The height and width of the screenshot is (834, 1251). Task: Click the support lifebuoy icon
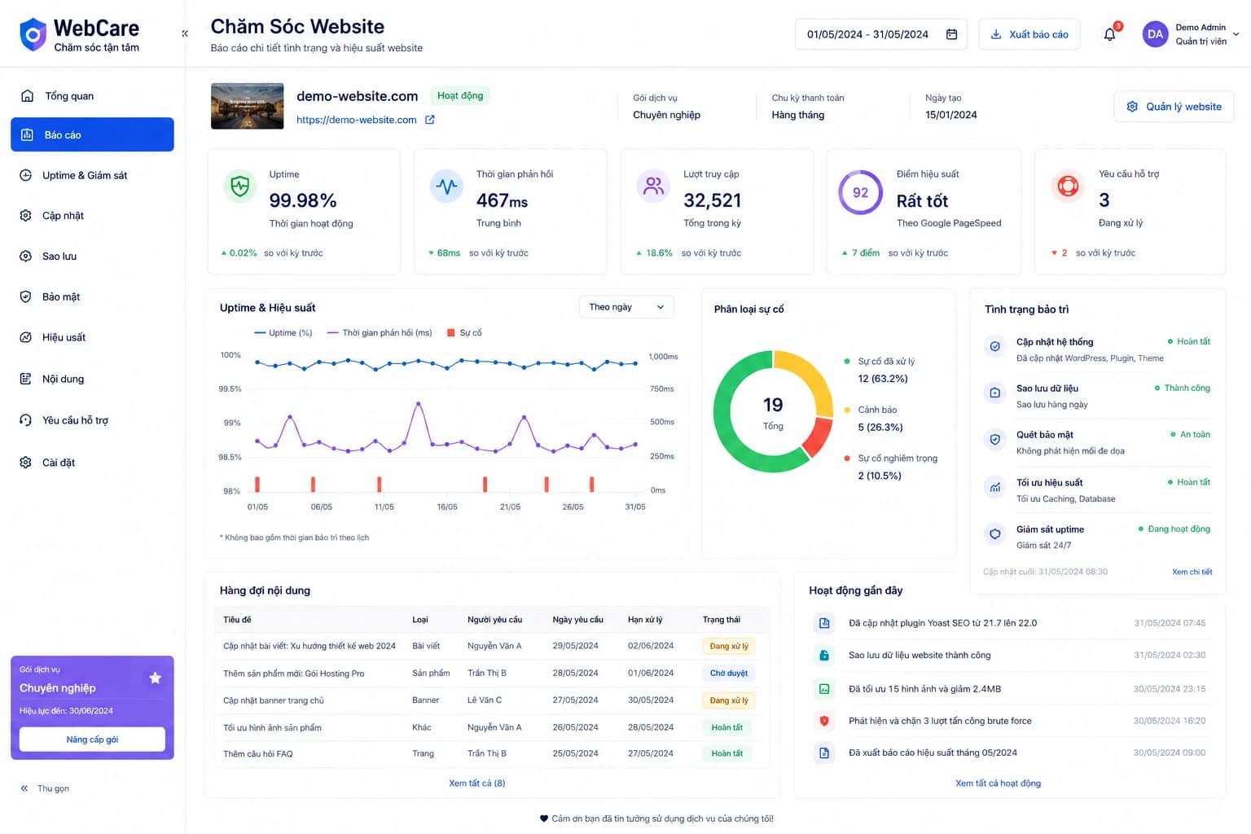tap(1068, 187)
